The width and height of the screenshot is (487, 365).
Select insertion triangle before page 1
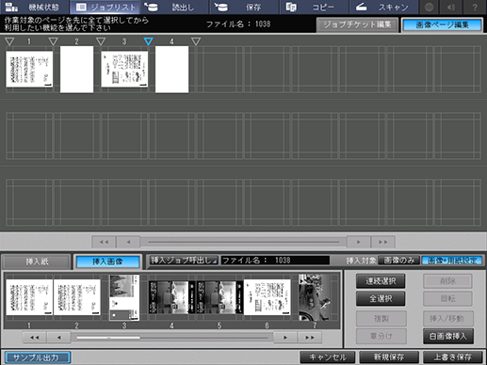[9, 41]
